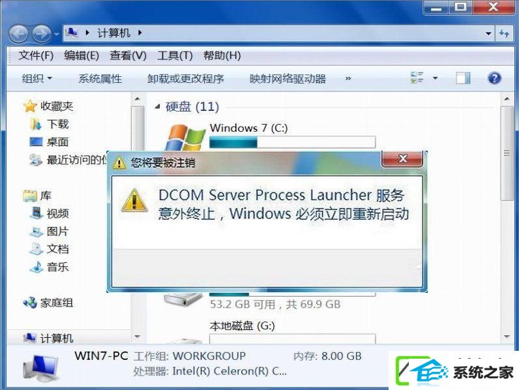Click the C: drive usage bar

293,142
